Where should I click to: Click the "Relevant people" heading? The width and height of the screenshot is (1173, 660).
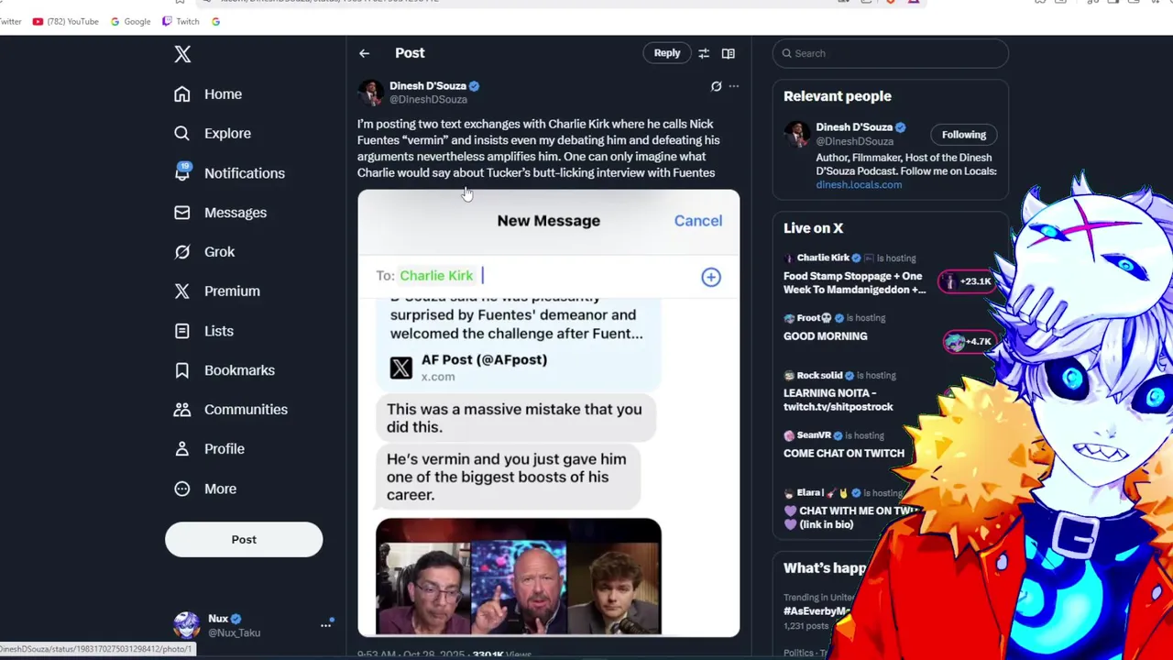tap(838, 96)
